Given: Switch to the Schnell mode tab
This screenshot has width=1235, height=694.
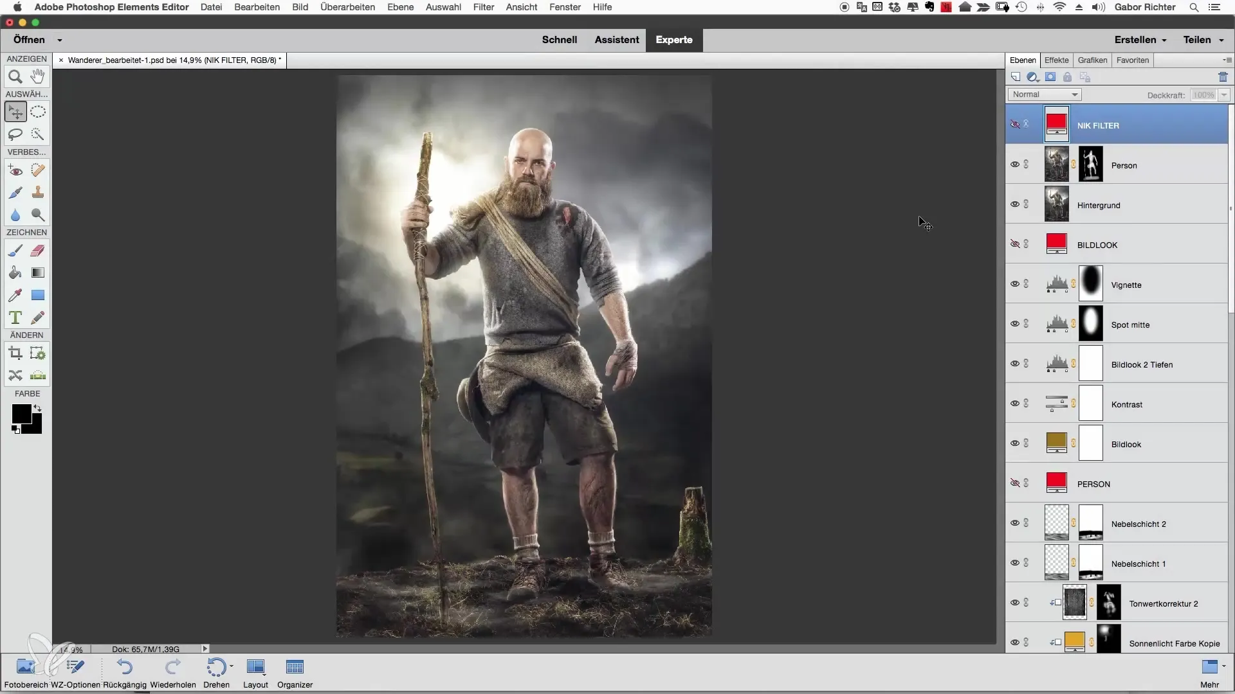Looking at the screenshot, I should point(559,40).
